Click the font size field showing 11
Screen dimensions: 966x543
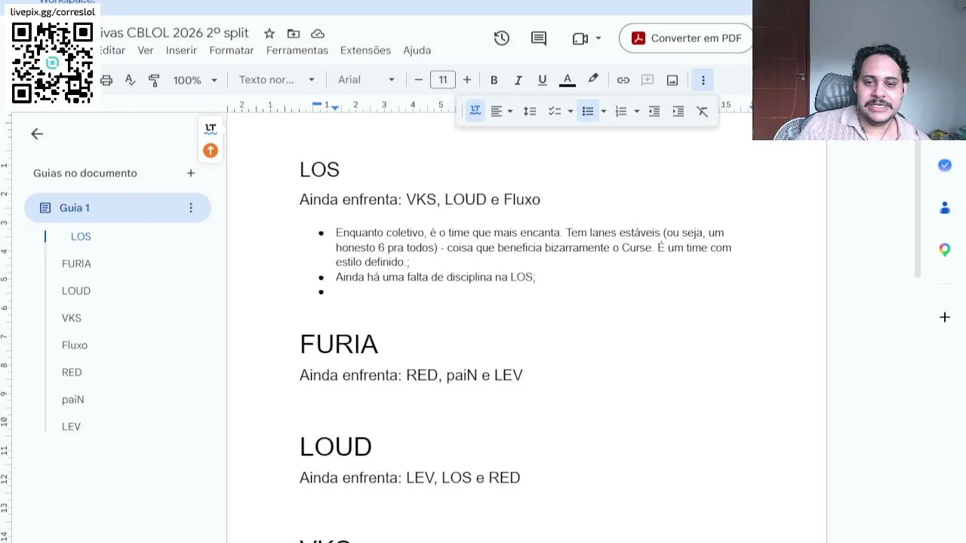click(443, 80)
